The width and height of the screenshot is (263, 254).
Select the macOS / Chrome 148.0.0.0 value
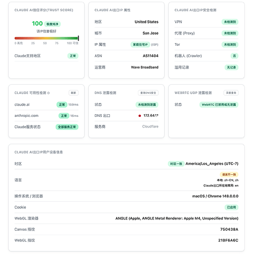pyautogui.click(x=215, y=196)
